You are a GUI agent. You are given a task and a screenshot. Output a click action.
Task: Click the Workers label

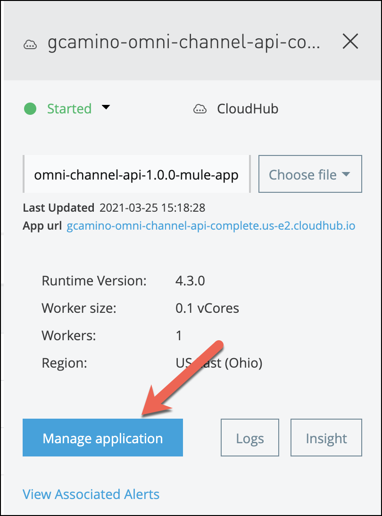69,335
